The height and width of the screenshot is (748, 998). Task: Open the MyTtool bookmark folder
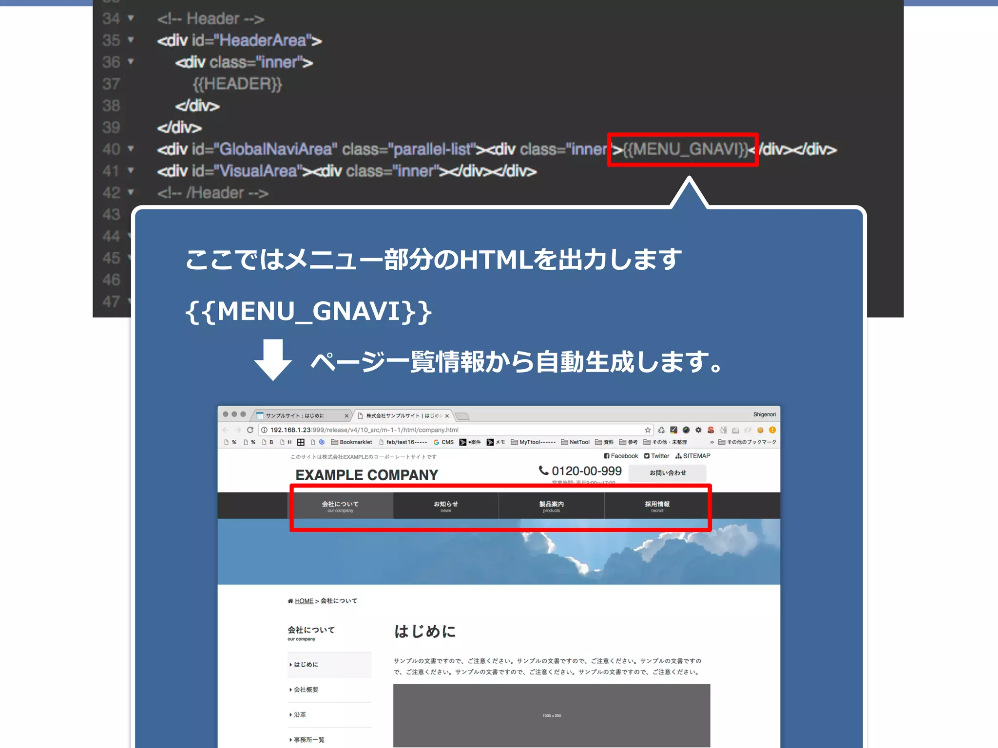533,442
